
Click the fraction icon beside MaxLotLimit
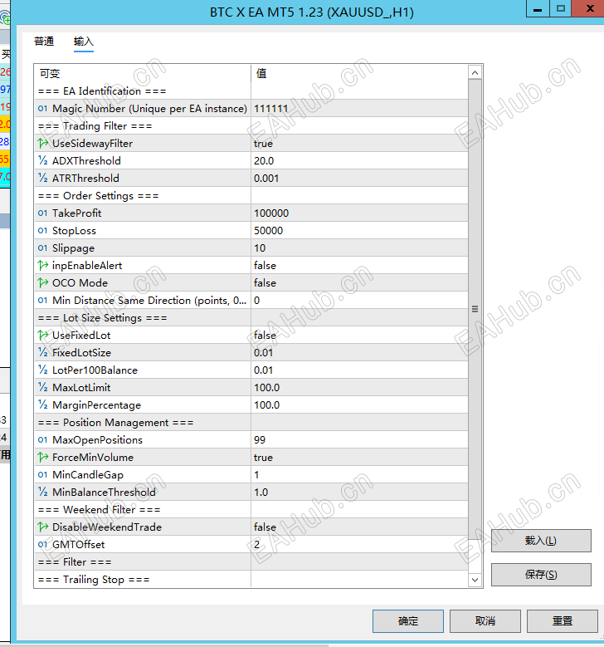(42, 388)
